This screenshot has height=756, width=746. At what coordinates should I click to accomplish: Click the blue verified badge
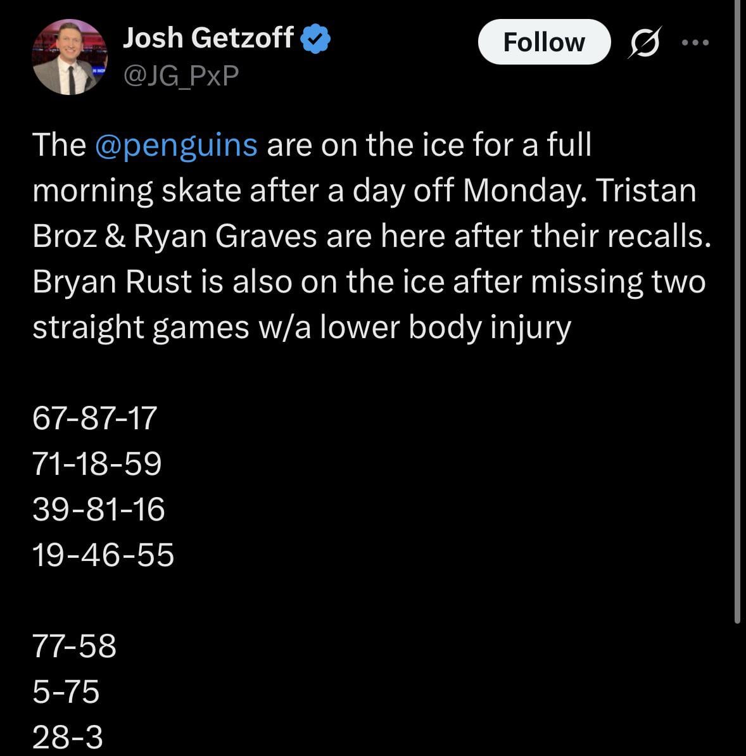315,39
